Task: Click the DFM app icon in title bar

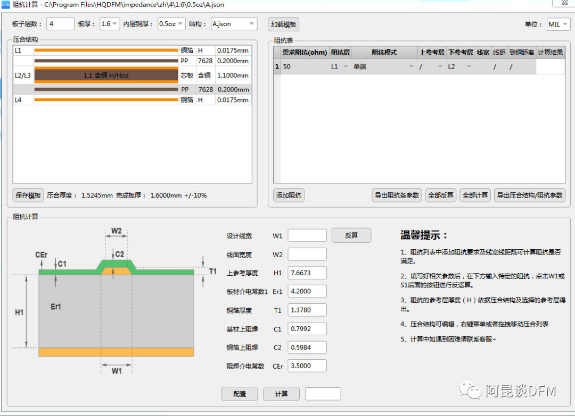Action: coord(5,5)
